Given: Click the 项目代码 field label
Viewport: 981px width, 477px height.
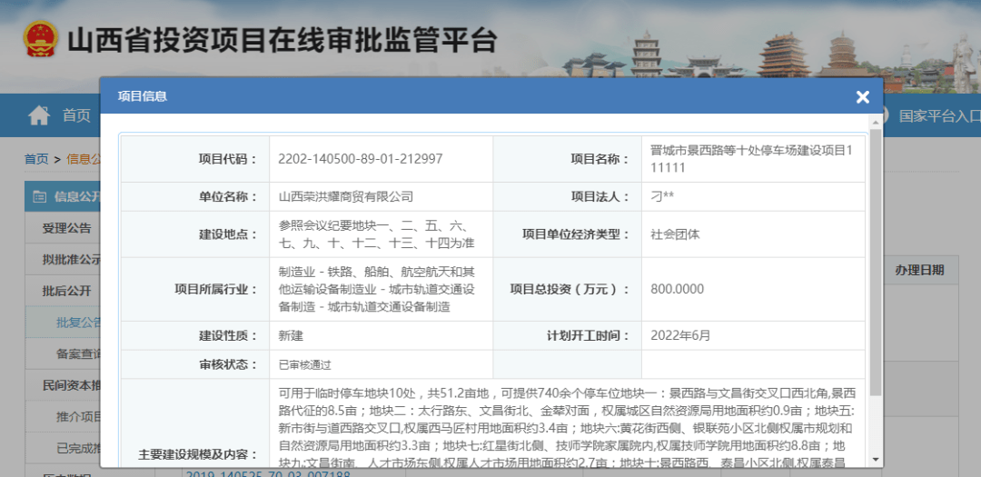Looking at the screenshot, I should tap(228, 159).
